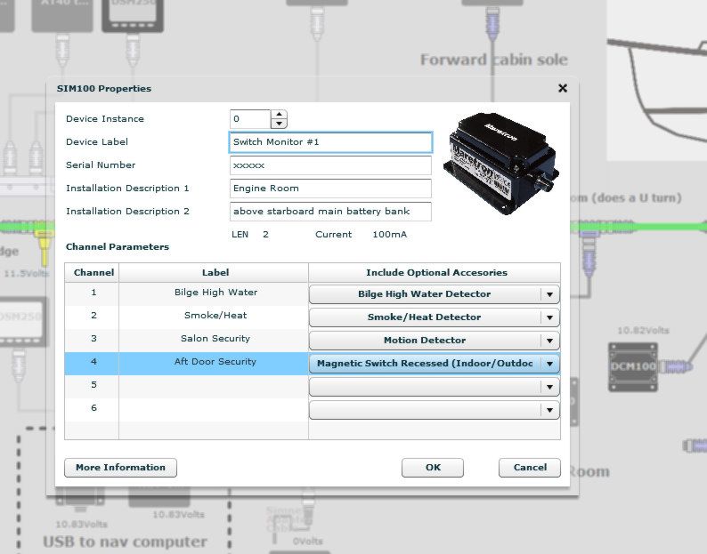Click channel 6 empty label cell
The image size is (707, 554).
214,409
